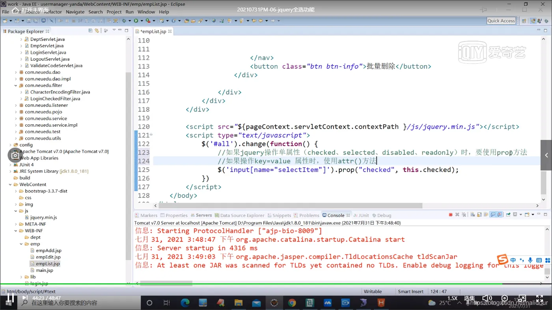
Task: Set playback speed via the 1.5X control
Action: coord(452,298)
